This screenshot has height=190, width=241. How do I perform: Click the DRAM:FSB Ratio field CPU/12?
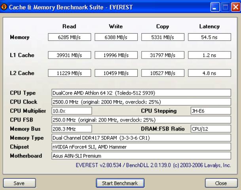pos(211,129)
